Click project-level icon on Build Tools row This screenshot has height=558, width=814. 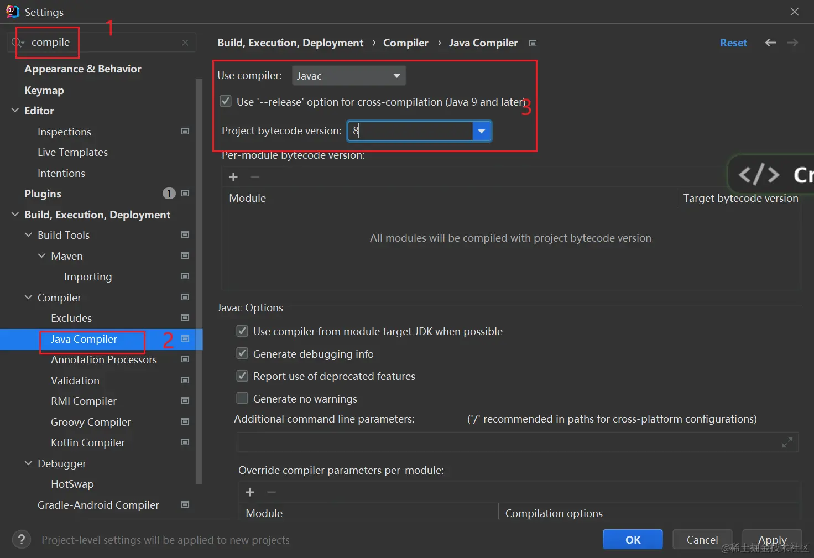[x=185, y=234]
